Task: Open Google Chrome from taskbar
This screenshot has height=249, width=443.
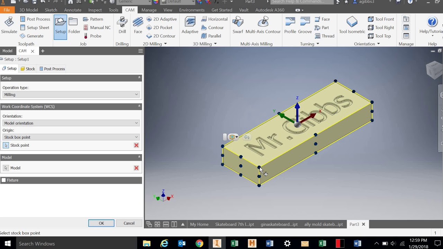Action: click(199, 244)
